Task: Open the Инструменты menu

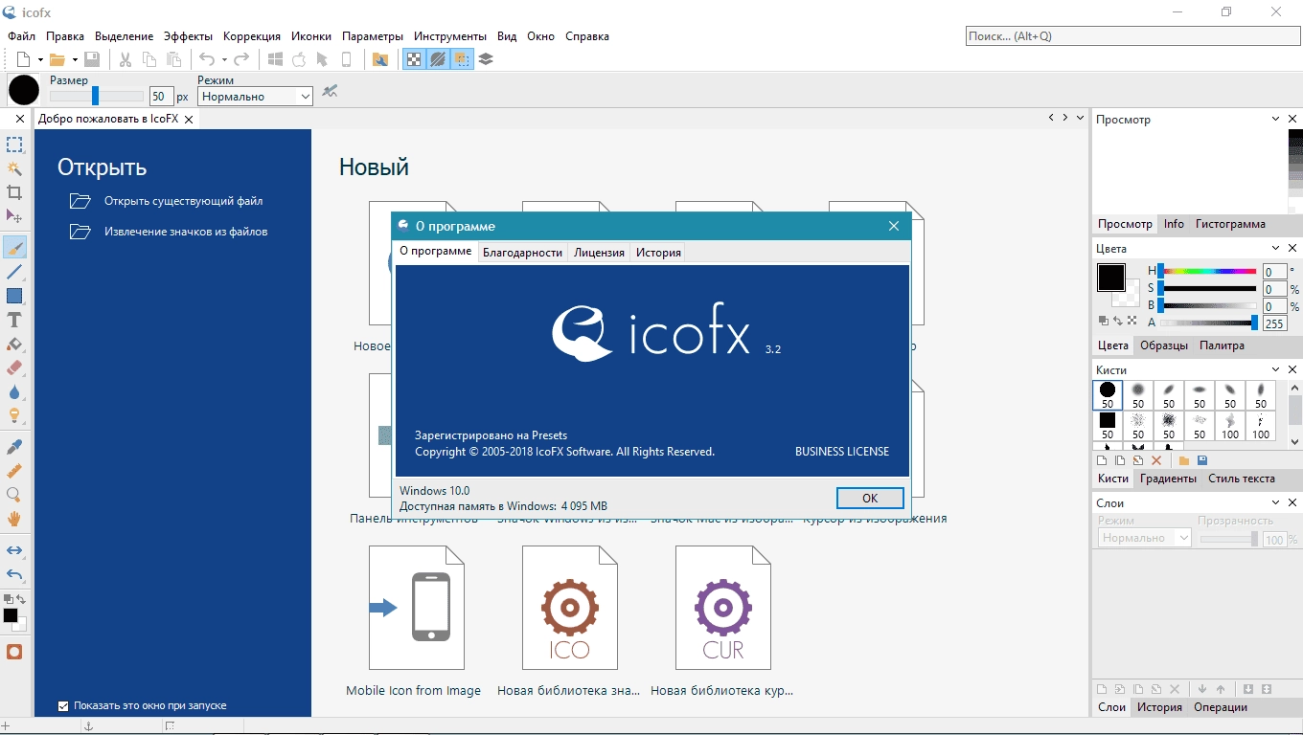Action: (450, 36)
